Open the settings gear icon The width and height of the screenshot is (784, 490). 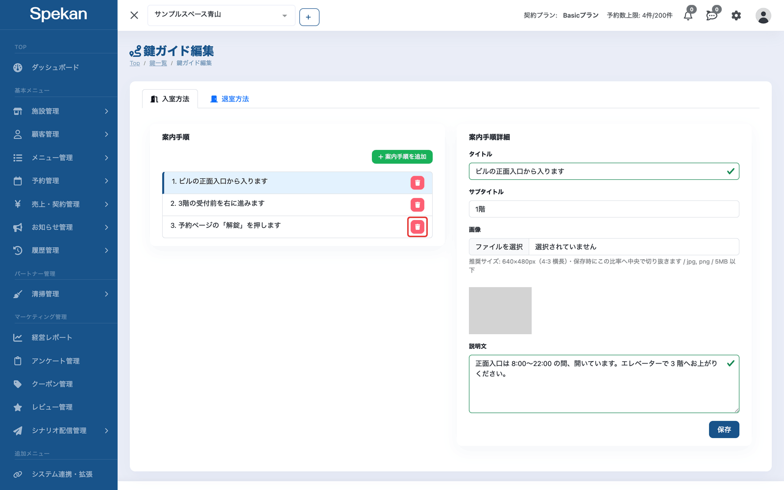(736, 16)
